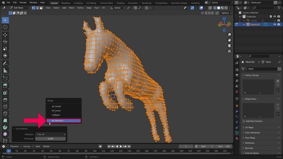
Task: Open Global transform orientation dropdown
Action: pyautogui.click(x=117, y=8)
